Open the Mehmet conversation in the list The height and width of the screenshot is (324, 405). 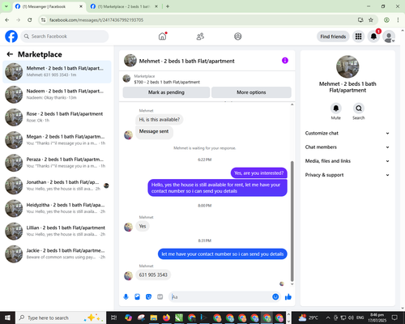coord(57,72)
